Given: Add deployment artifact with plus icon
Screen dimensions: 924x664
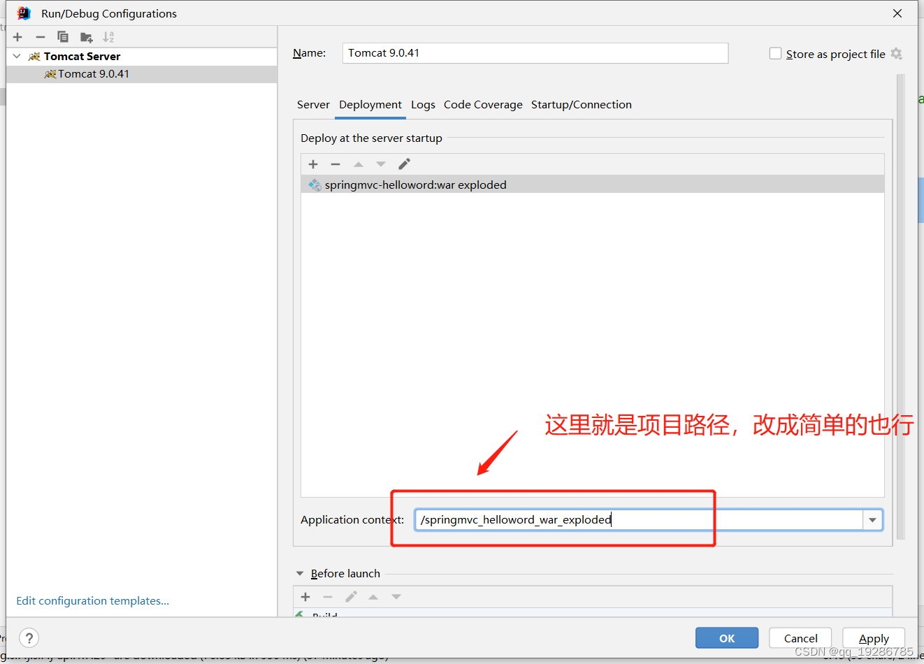Looking at the screenshot, I should (x=313, y=164).
